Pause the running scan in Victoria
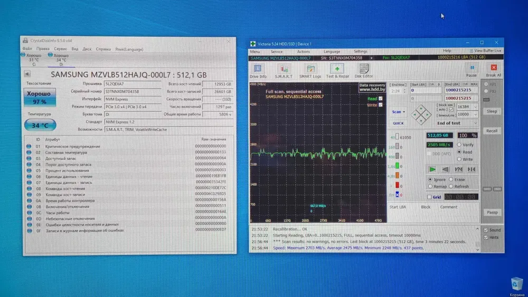 [472, 71]
